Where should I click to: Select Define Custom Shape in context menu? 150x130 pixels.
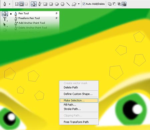coord(79,94)
